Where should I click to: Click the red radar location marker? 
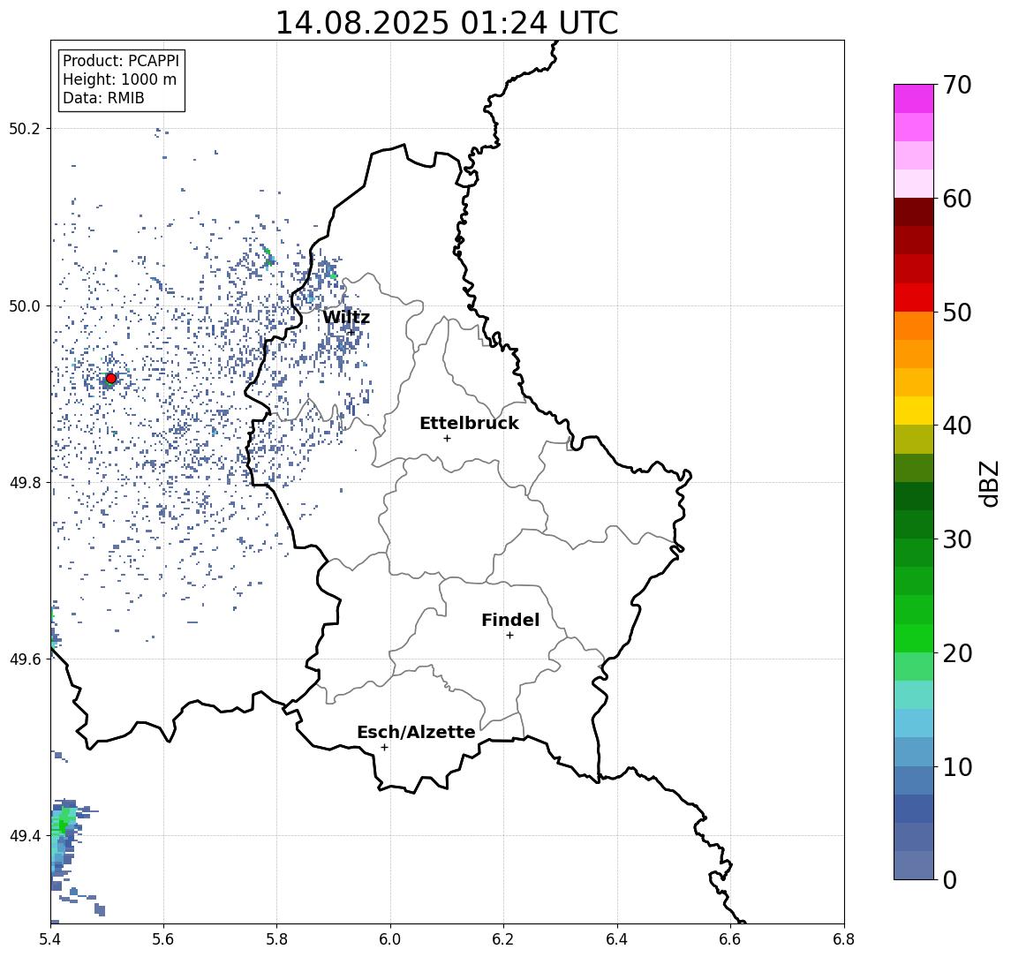click(111, 379)
